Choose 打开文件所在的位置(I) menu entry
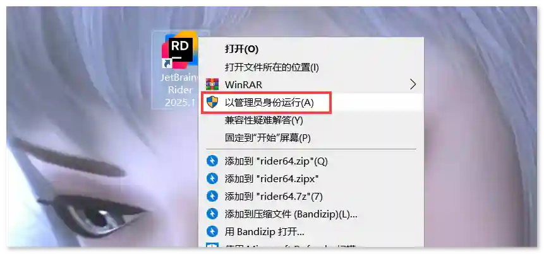544x254 pixels. pyautogui.click(x=272, y=67)
